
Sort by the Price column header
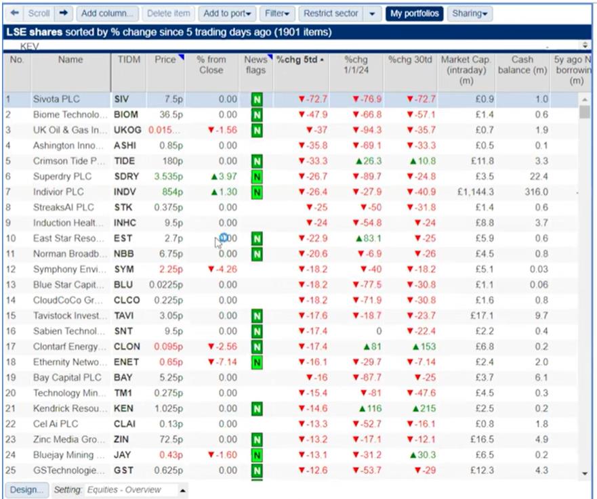pos(165,72)
